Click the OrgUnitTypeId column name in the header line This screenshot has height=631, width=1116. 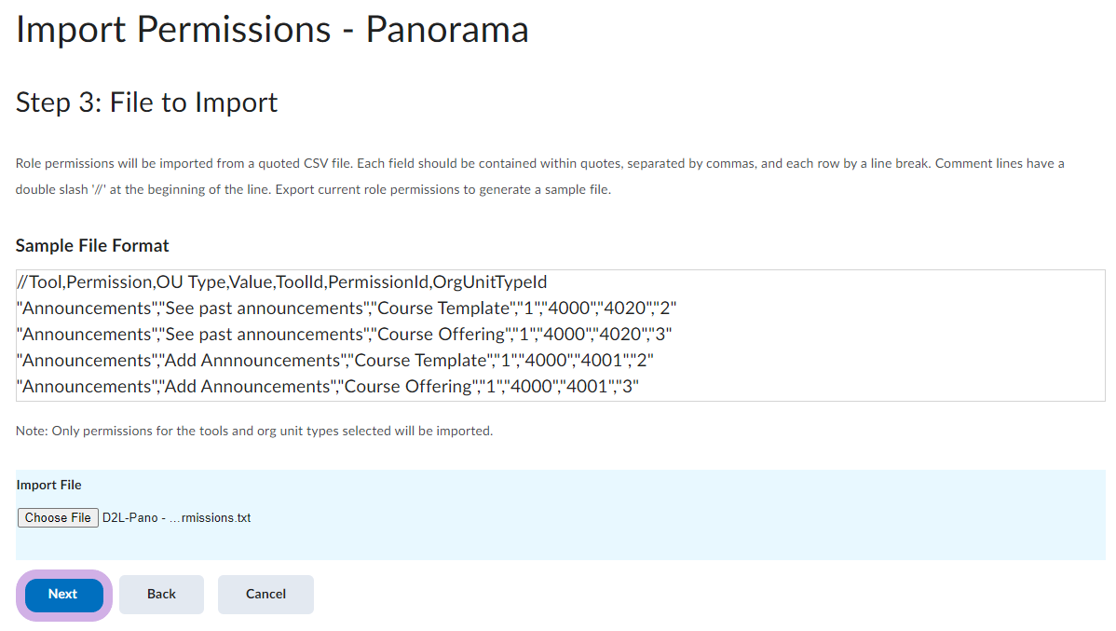490,281
